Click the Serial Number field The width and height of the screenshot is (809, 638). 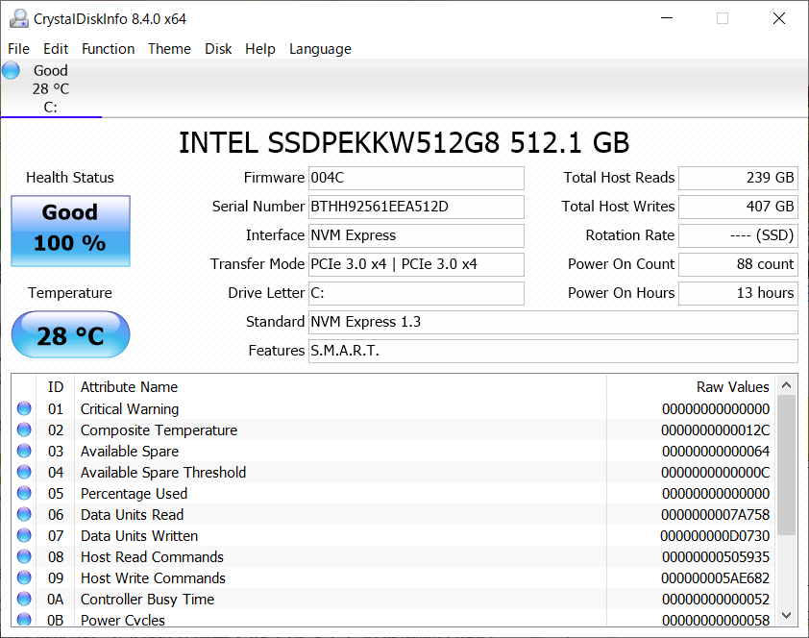(x=416, y=207)
